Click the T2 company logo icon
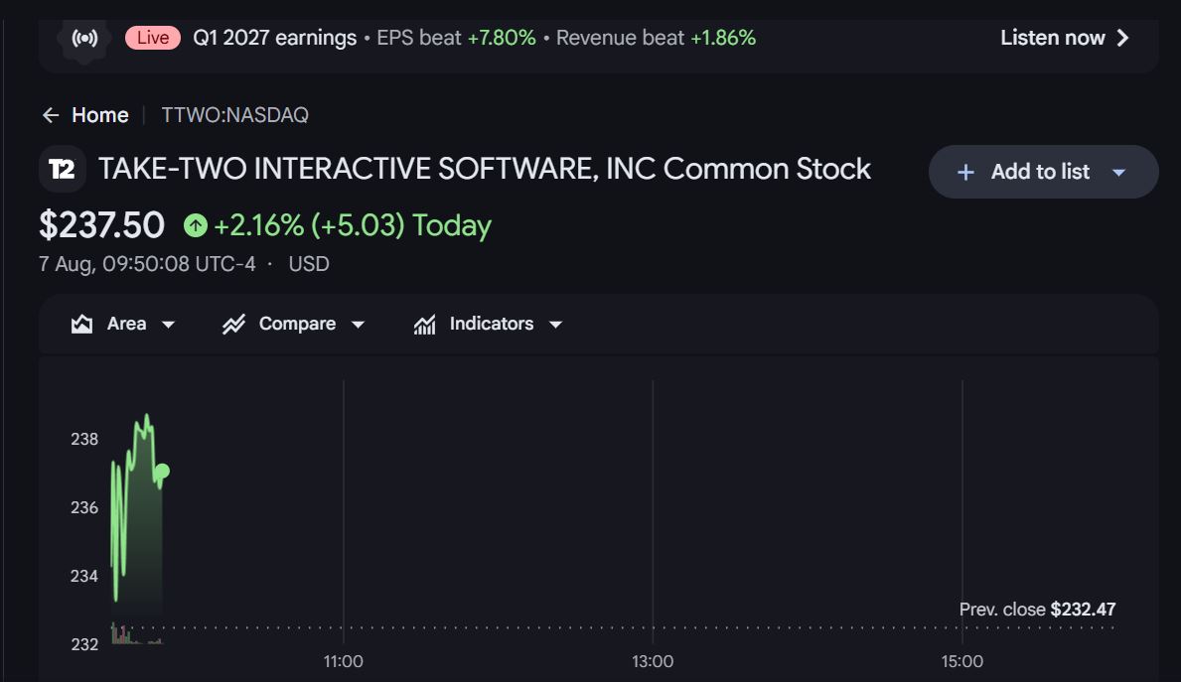 tap(62, 170)
